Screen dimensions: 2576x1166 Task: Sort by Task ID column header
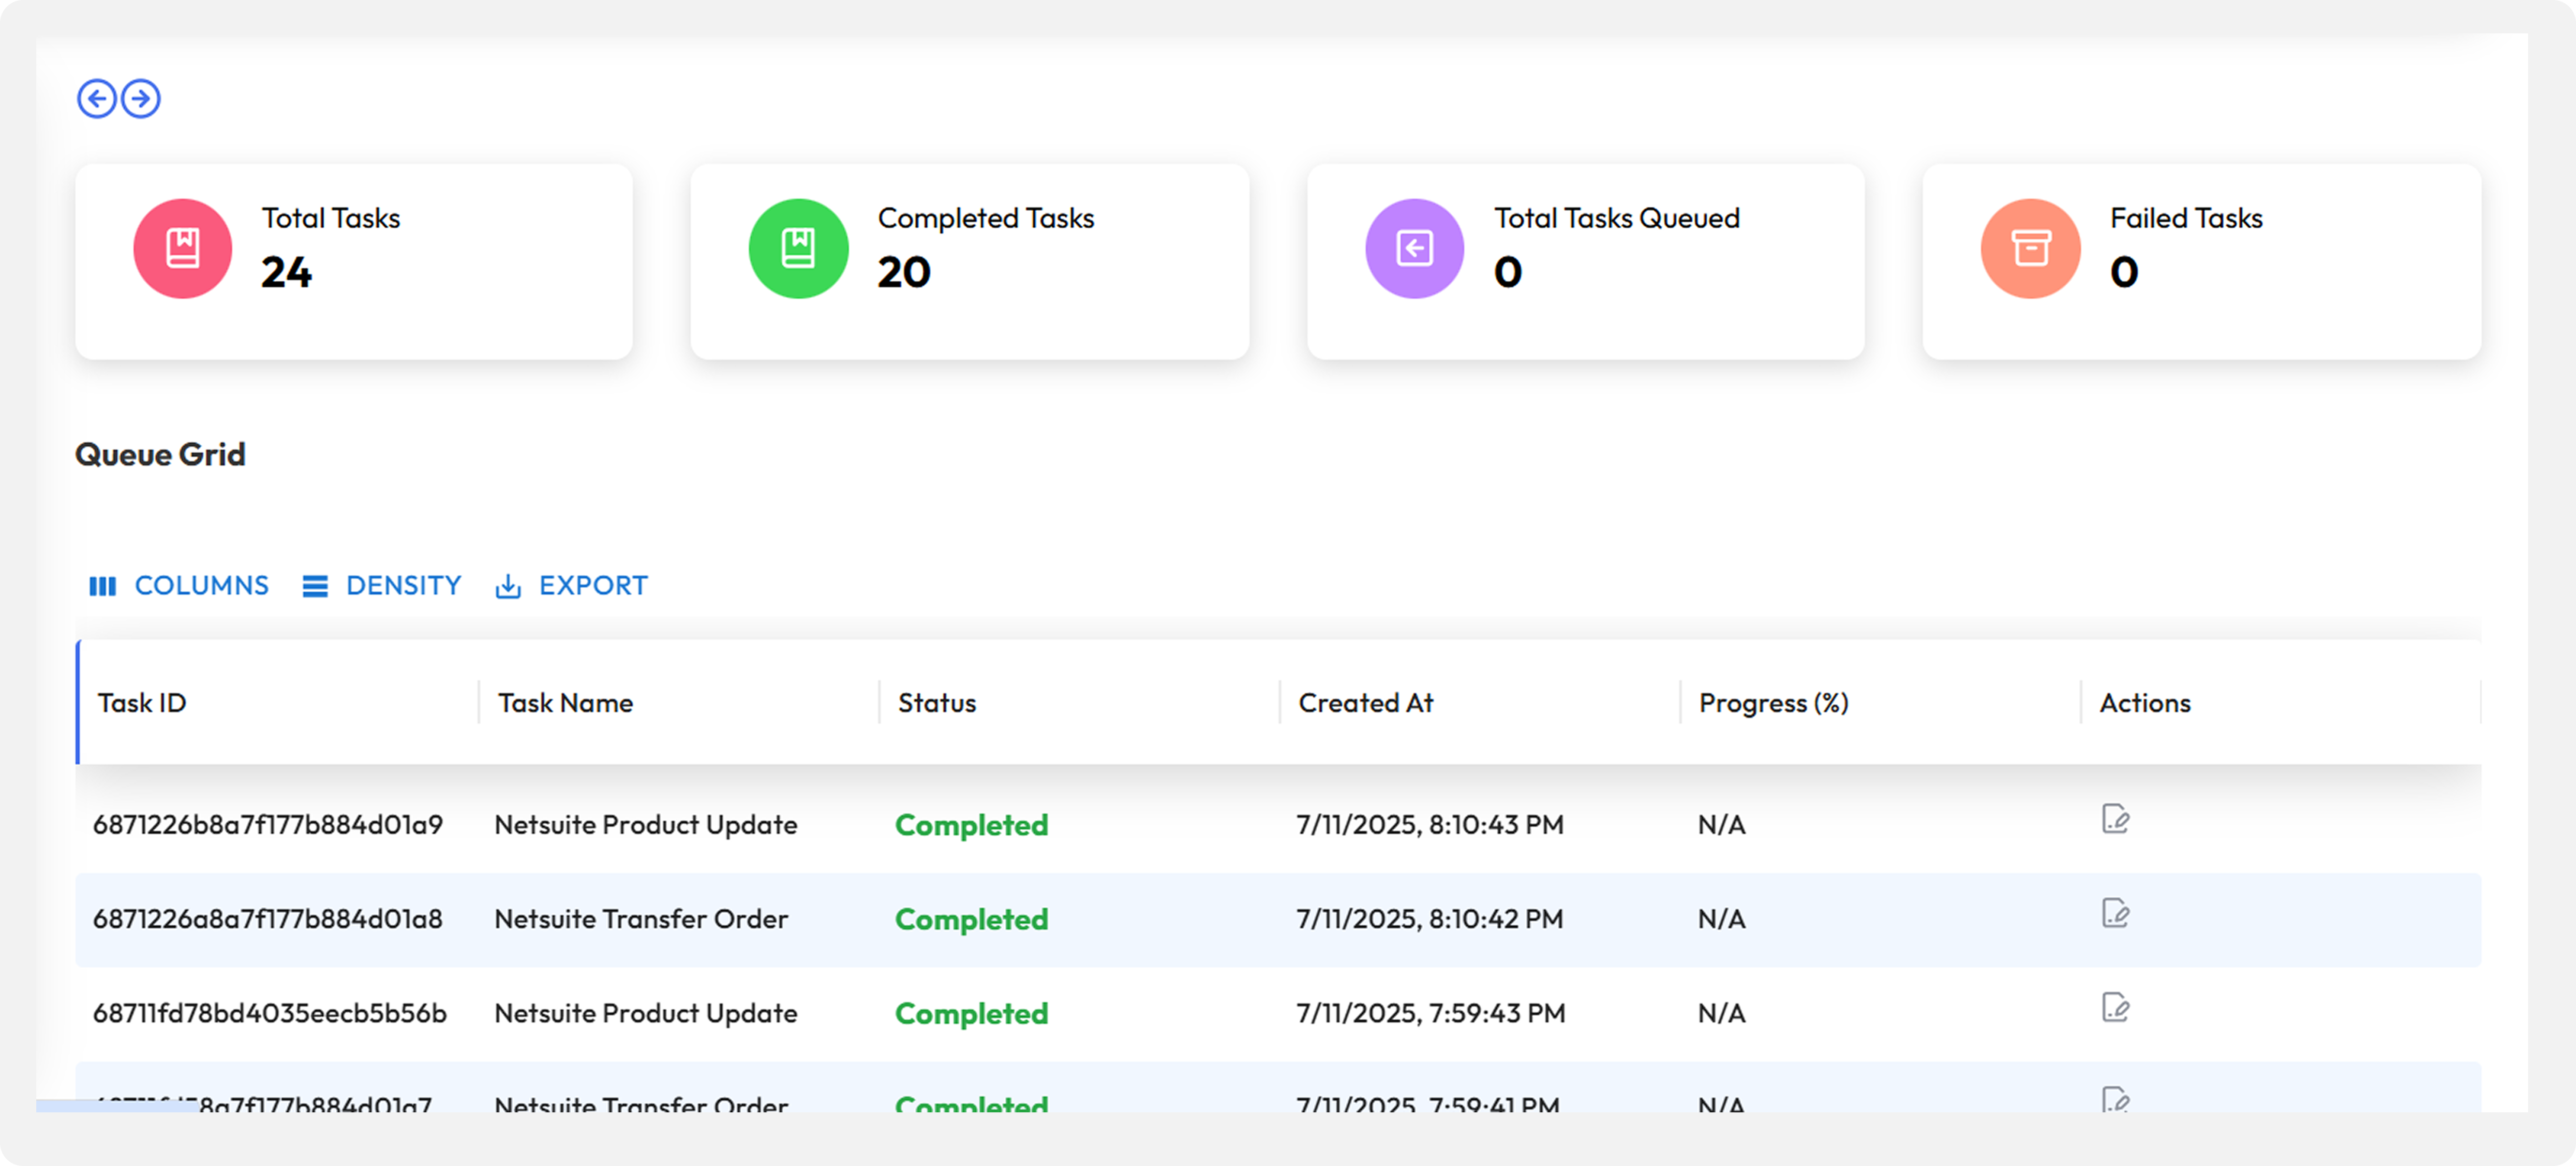pyautogui.click(x=142, y=703)
